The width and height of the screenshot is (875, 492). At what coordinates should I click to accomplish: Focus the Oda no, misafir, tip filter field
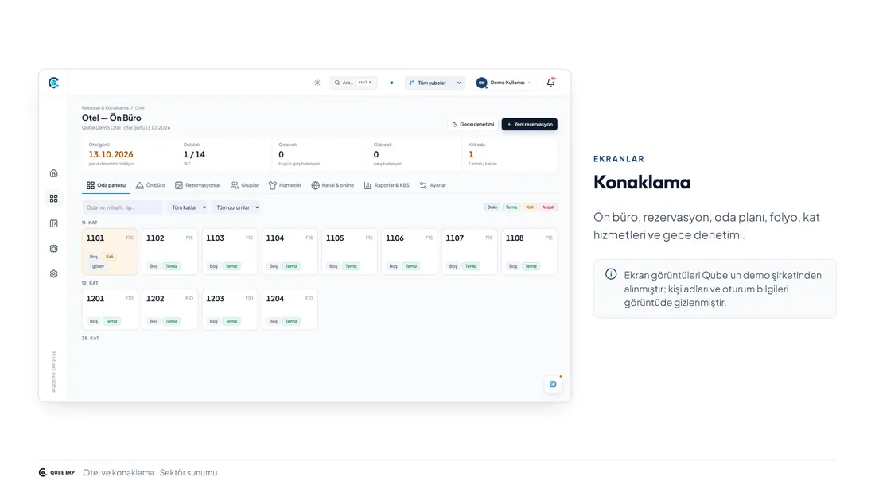click(122, 207)
